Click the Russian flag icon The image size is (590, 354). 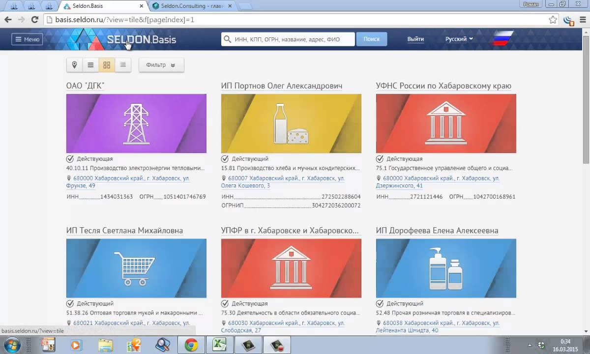pos(502,39)
